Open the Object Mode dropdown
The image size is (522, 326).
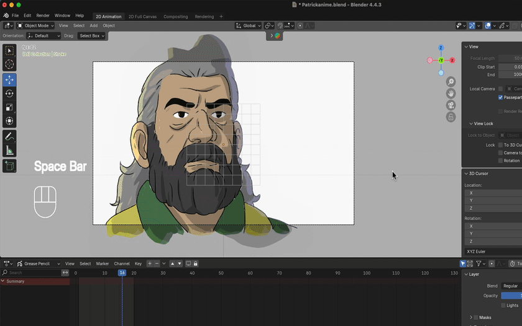[35, 26]
